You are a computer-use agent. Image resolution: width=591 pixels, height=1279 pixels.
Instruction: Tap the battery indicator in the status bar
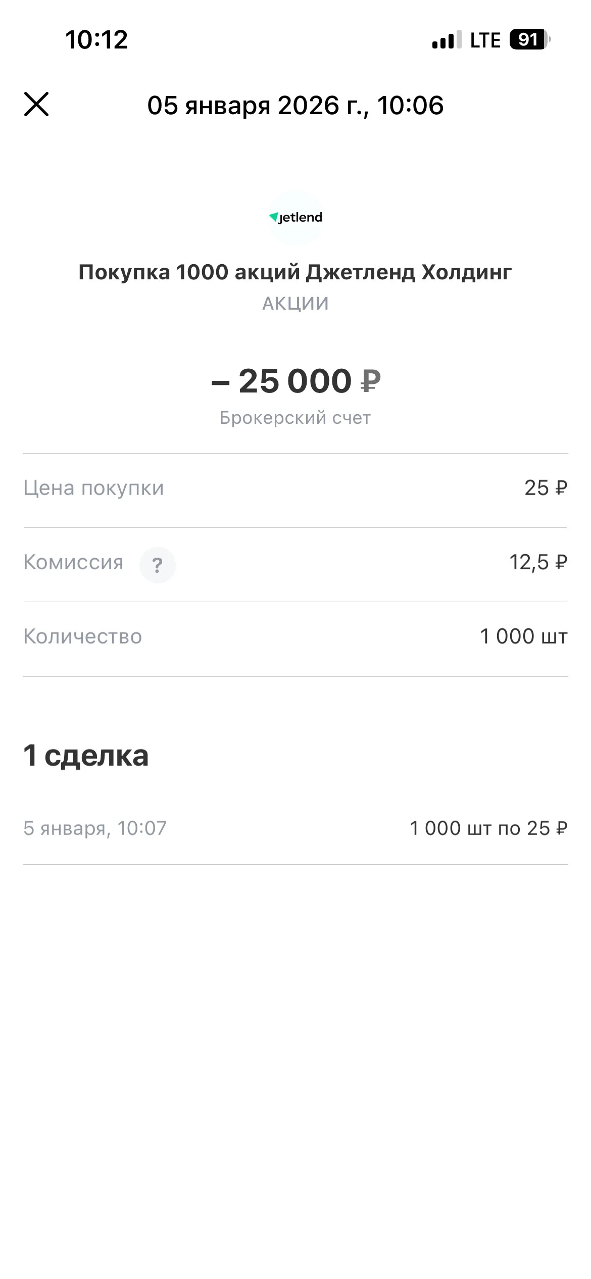click(x=530, y=40)
